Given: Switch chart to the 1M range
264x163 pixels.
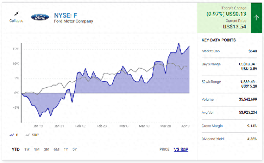Looking at the screenshot, I should coord(37,149).
